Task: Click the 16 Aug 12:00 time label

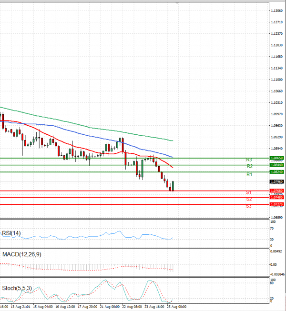Action: coord(65,307)
